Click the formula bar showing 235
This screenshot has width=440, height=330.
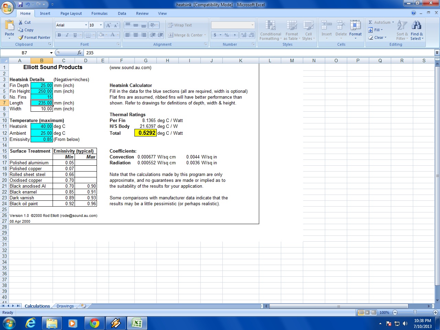click(260, 53)
